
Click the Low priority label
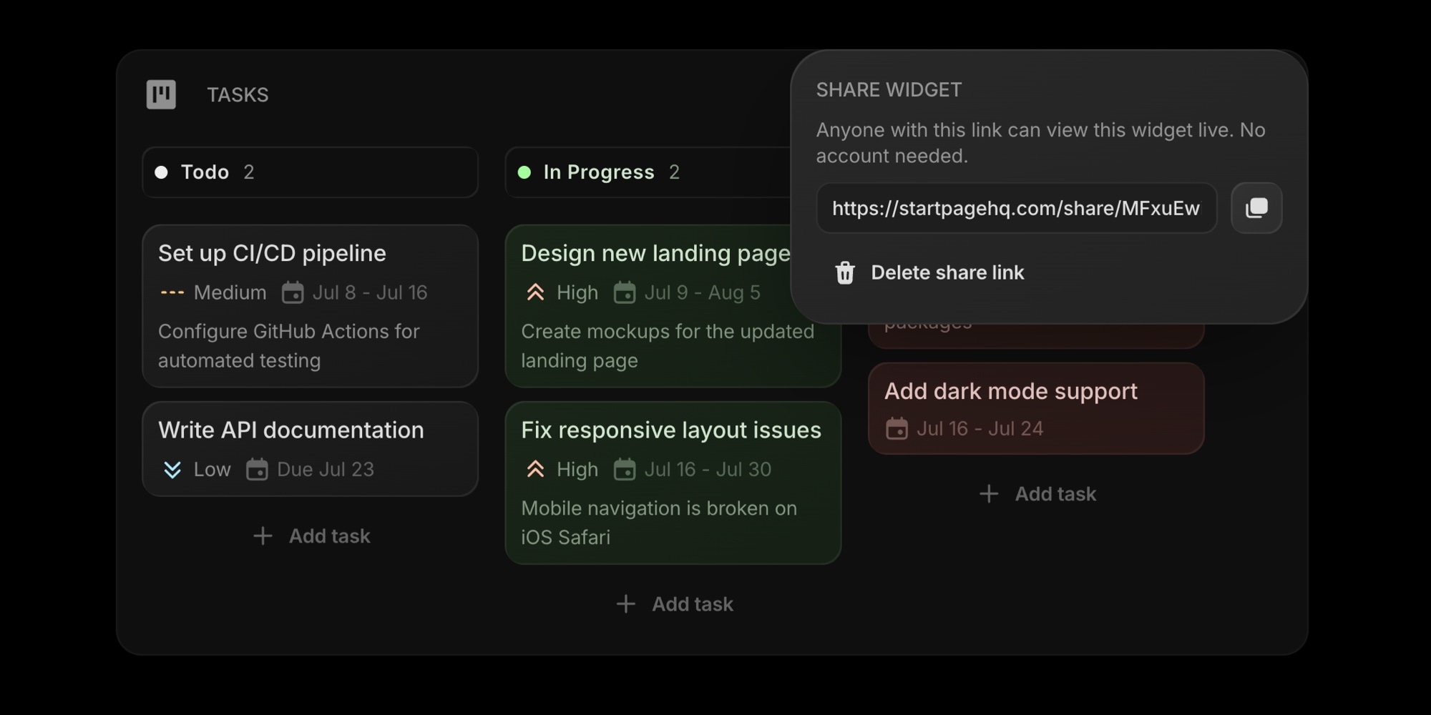[213, 470]
